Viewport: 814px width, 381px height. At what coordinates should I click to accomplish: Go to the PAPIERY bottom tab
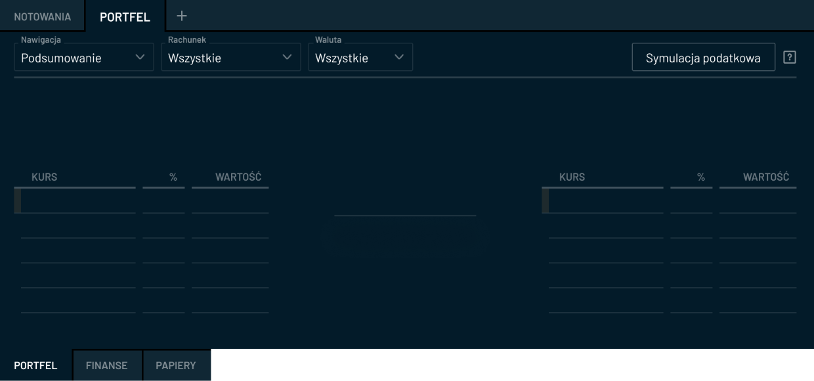point(176,365)
